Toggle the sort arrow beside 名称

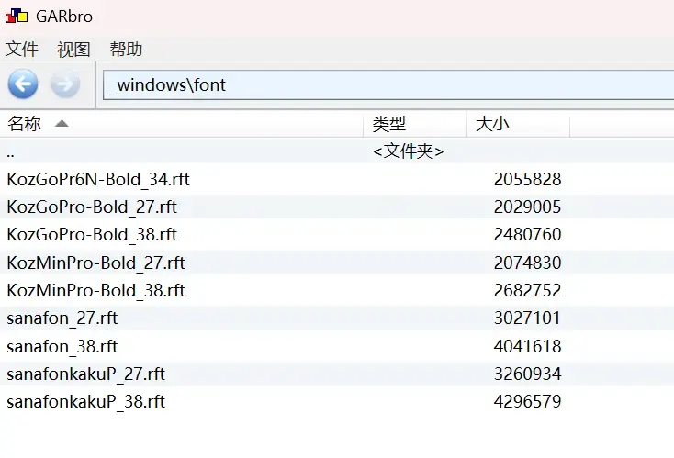coord(62,124)
